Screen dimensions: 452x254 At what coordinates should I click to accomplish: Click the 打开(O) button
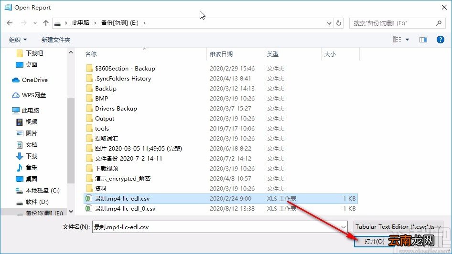(x=374, y=241)
